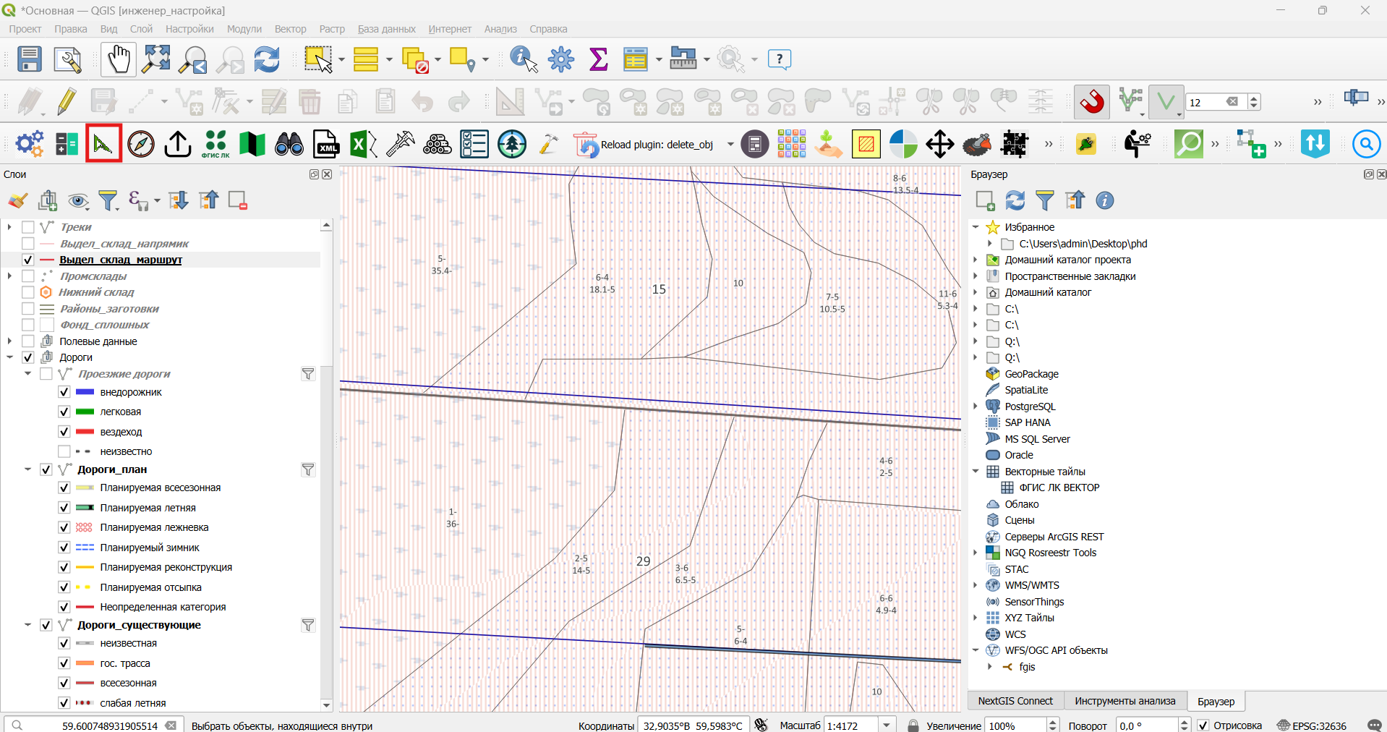Select the Pan Map hand tool
This screenshot has height=732, width=1387.
pos(118,59)
